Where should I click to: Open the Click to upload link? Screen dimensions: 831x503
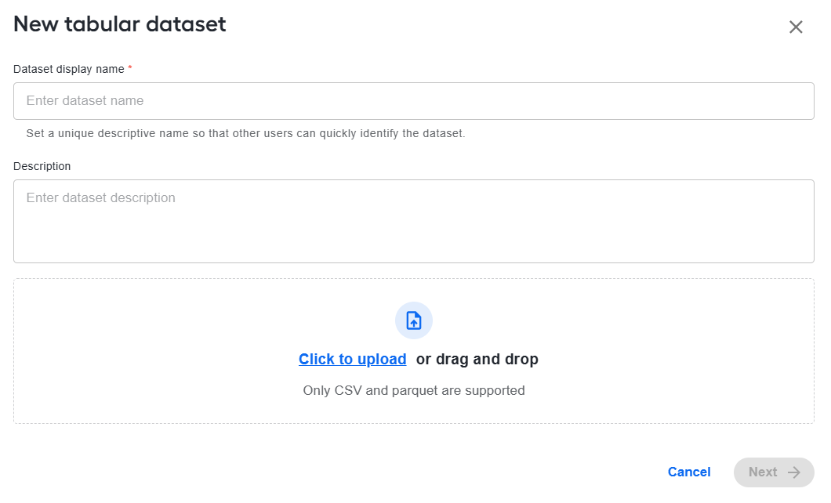(x=353, y=359)
